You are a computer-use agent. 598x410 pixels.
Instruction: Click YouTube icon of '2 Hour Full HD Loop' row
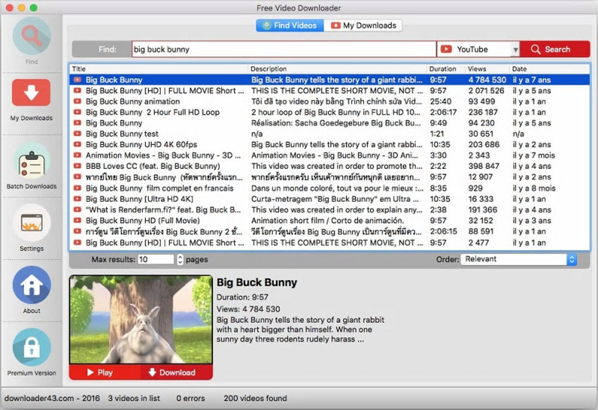click(77, 112)
